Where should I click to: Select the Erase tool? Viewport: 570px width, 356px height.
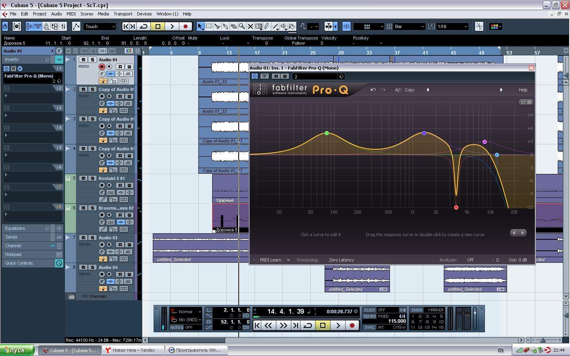pyautogui.click(x=234, y=27)
